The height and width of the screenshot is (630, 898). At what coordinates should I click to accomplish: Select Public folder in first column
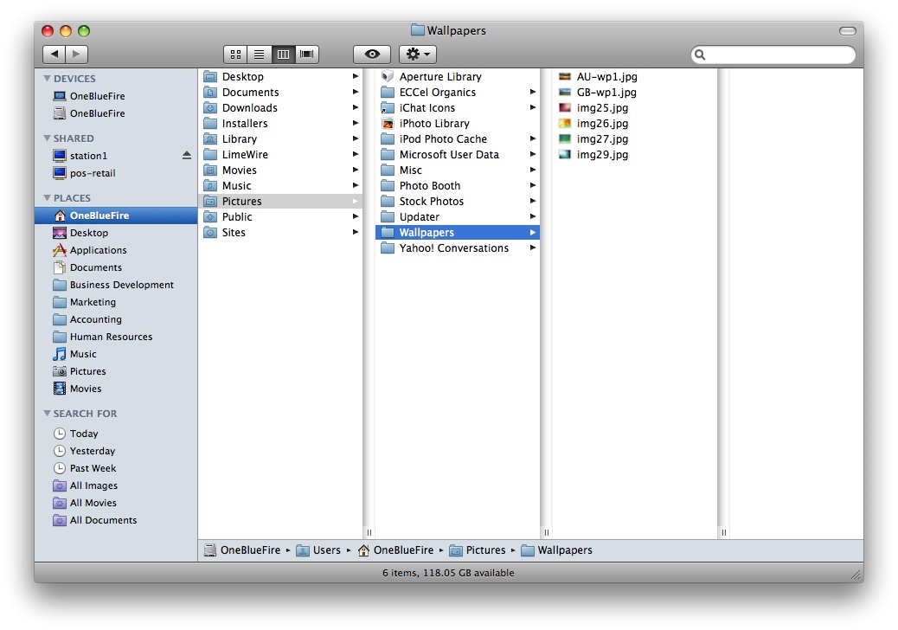pyautogui.click(x=280, y=216)
